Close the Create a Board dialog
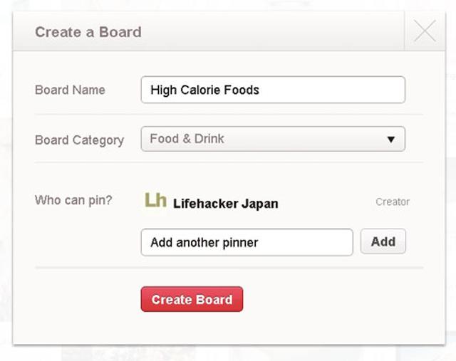 pos(425,32)
